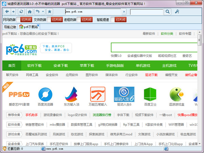204x153 pixels.
Task: Go back with the back arrow button
Action: pyautogui.click(x=7, y=12)
